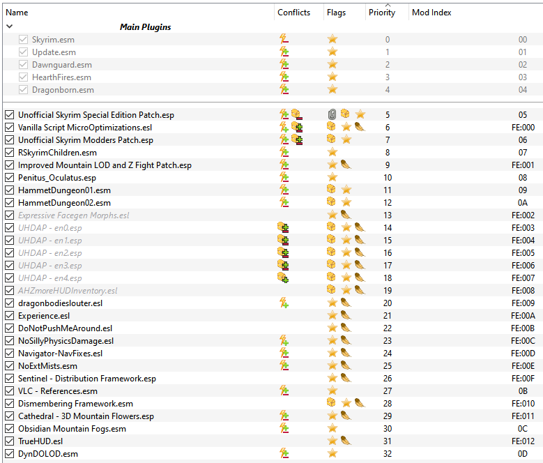Select the UHDAP - en3.esp plugin name

(50, 265)
